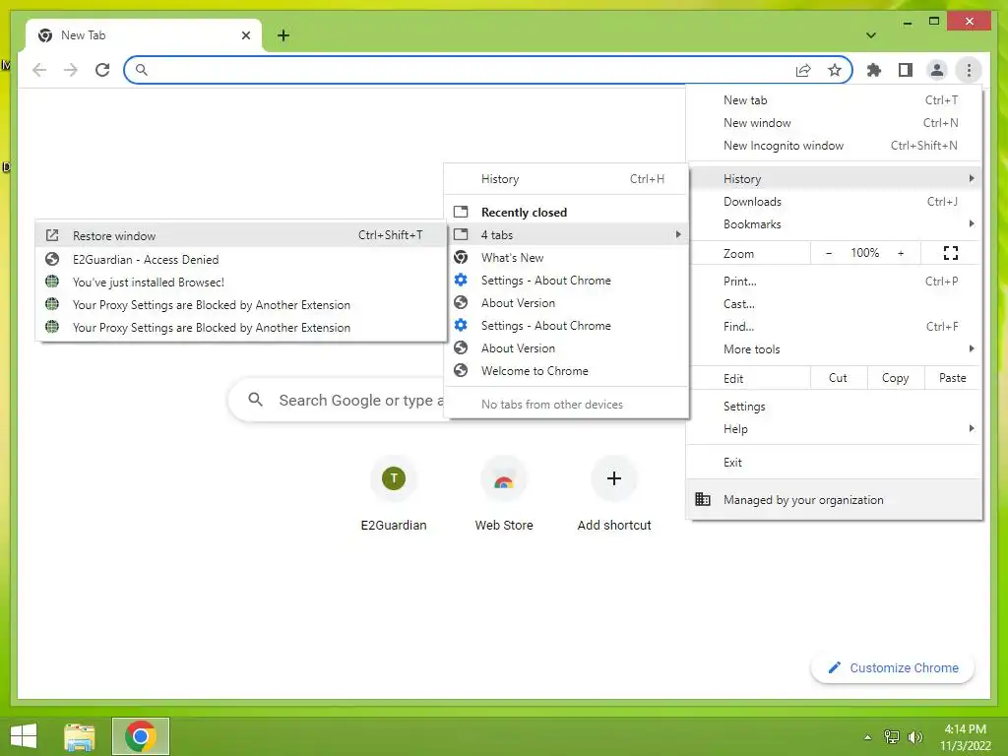1008x756 pixels.
Task: Reopen You've just installed Browsec! tab
Action: pyautogui.click(x=241, y=283)
